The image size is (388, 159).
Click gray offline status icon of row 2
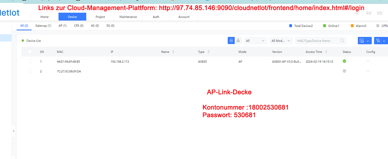pyautogui.click(x=344, y=71)
